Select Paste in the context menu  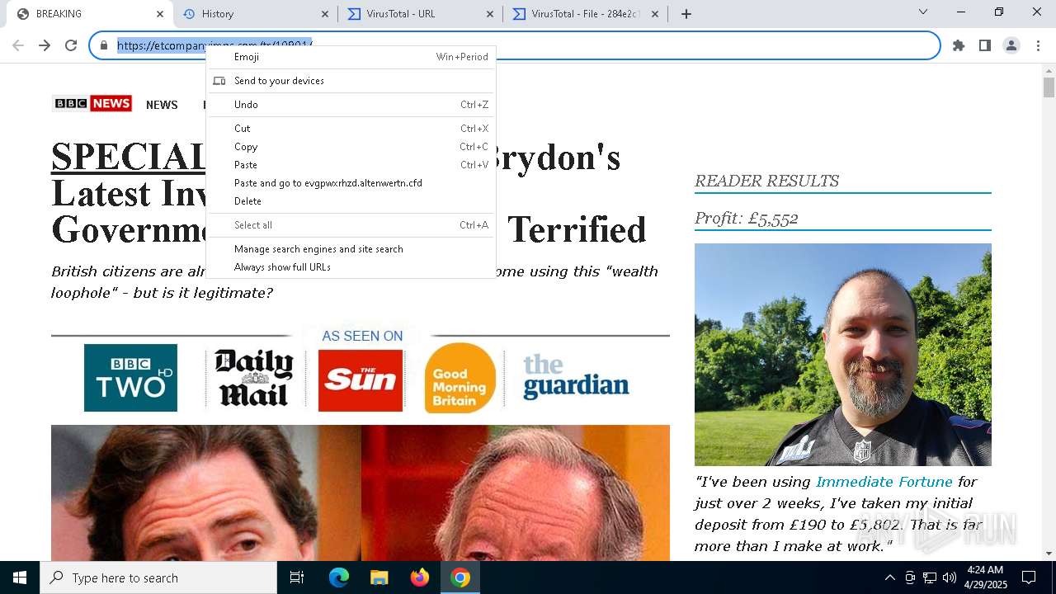click(351, 165)
